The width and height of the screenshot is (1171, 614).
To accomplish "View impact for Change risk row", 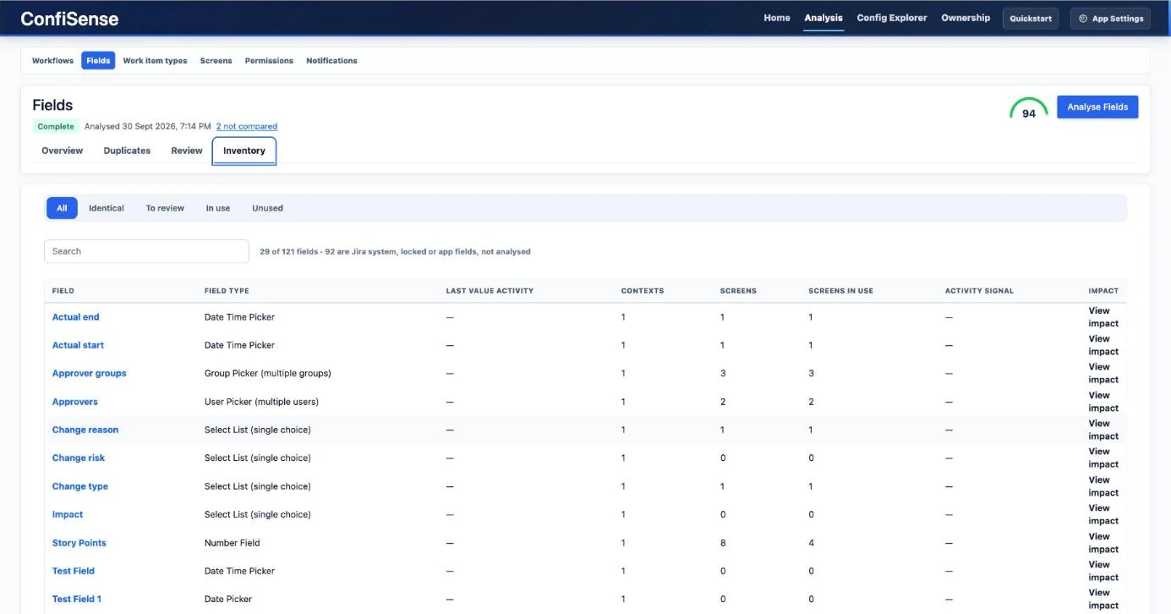I will pyautogui.click(x=1103, y=458).
